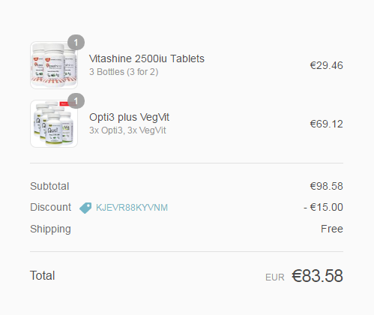Click the Free shipping value
374x315 pixels.
click(332, 229)
